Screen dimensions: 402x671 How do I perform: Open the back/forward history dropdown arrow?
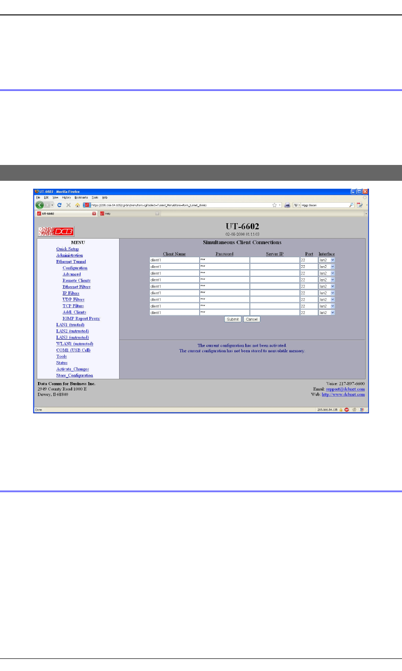53,205
